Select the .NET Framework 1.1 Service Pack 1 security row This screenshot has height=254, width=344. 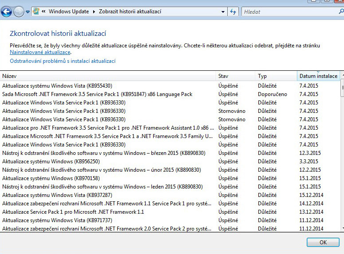point(170,204)
